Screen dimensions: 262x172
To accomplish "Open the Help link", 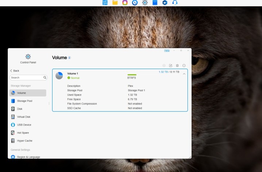I will coord(167,50).
